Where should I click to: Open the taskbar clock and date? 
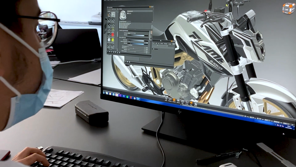coord(289,127)
